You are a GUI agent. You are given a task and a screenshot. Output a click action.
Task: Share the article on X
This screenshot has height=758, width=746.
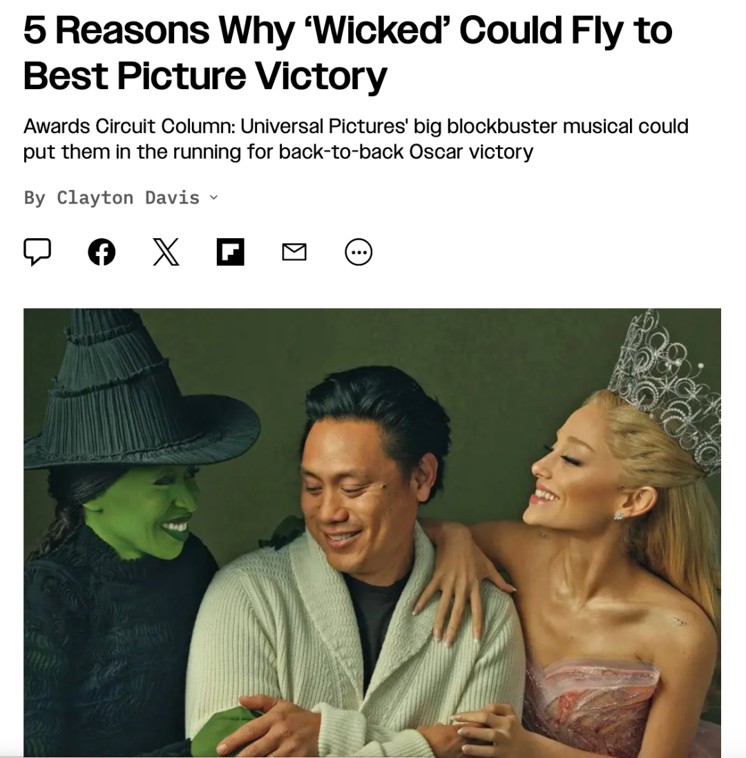166,252
